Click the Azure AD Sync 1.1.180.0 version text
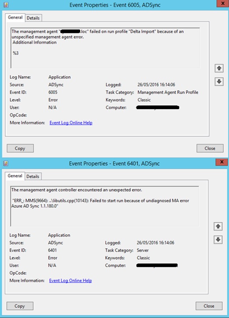The width and height of the screenshot is (229, 318). [x=35, y=206]
